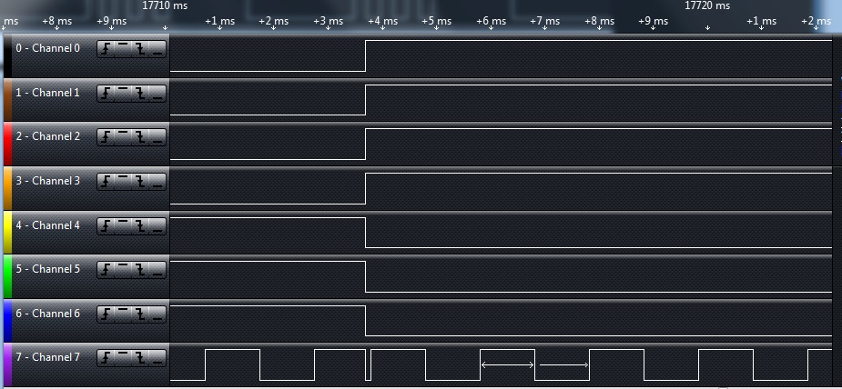Set low level trigger on Channel 2
Image resolution: width=842 pixels, height=389 pixels.
click(x=157, y=138)
